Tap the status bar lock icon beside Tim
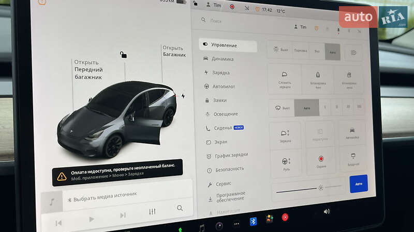 coord(195,4)
